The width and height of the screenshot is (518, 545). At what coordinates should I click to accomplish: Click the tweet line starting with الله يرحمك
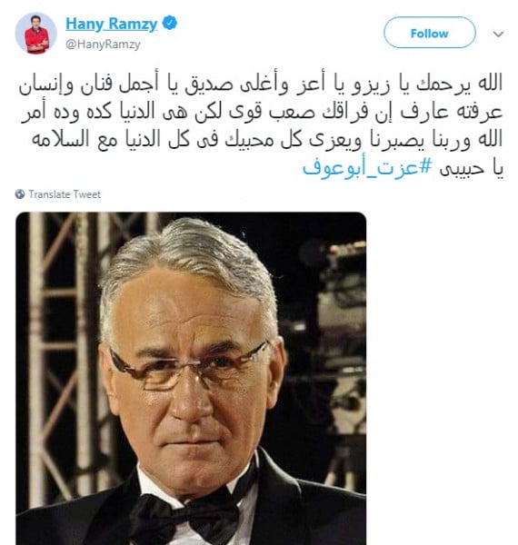(x=261, y=84)
